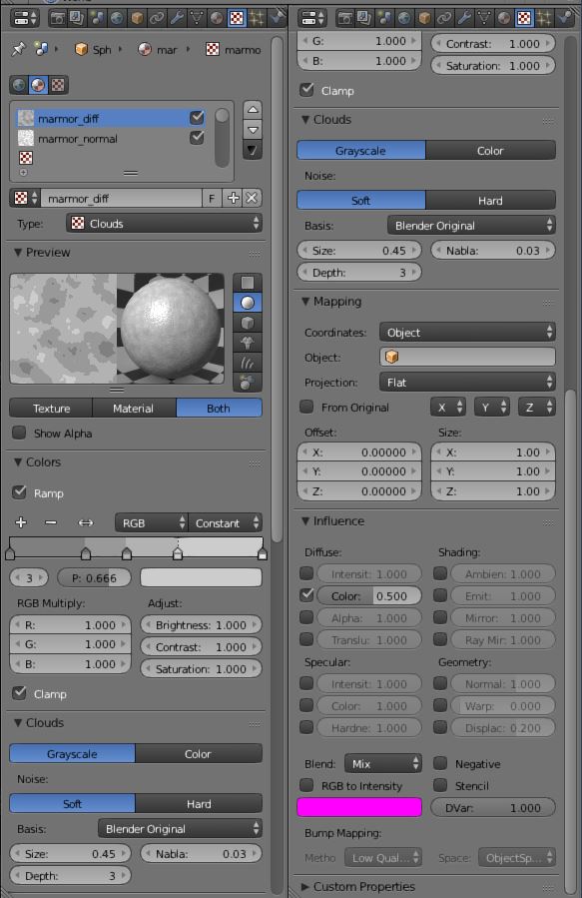This screenshot has height=898, width=582.
Task: Open texture Type dropdown showing Clouds
Action: [165, 224]
